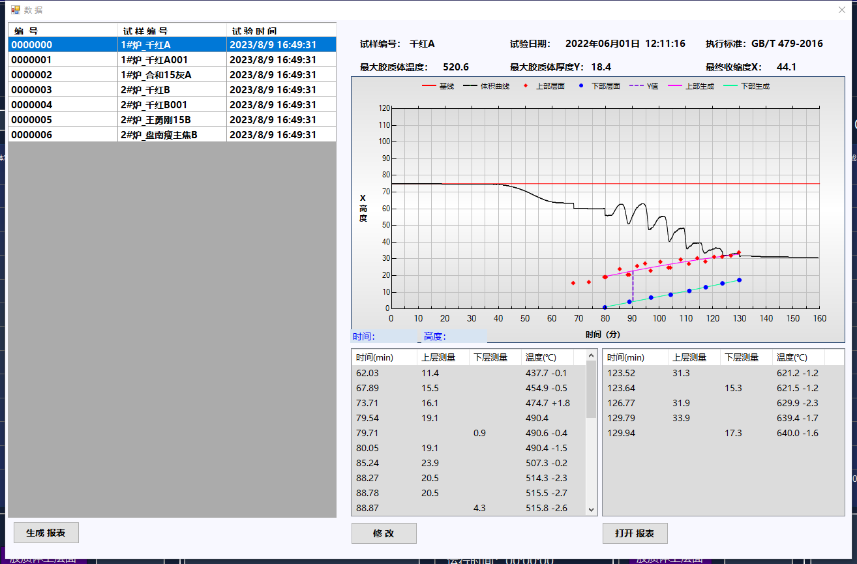The width and height of the screenshot is (857, 564).
Task: Select row 0000001 1#炉_千红A001
Action: [x=172, y=60]
